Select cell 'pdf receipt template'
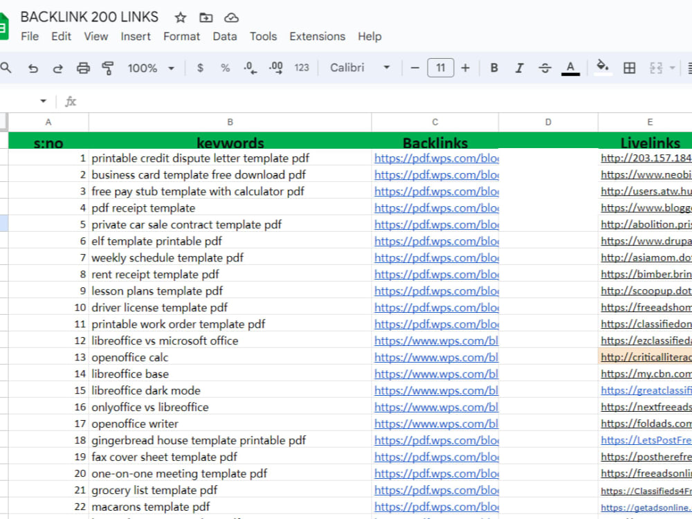This screenshot has height=519, width=692. (x=230, y=208)
